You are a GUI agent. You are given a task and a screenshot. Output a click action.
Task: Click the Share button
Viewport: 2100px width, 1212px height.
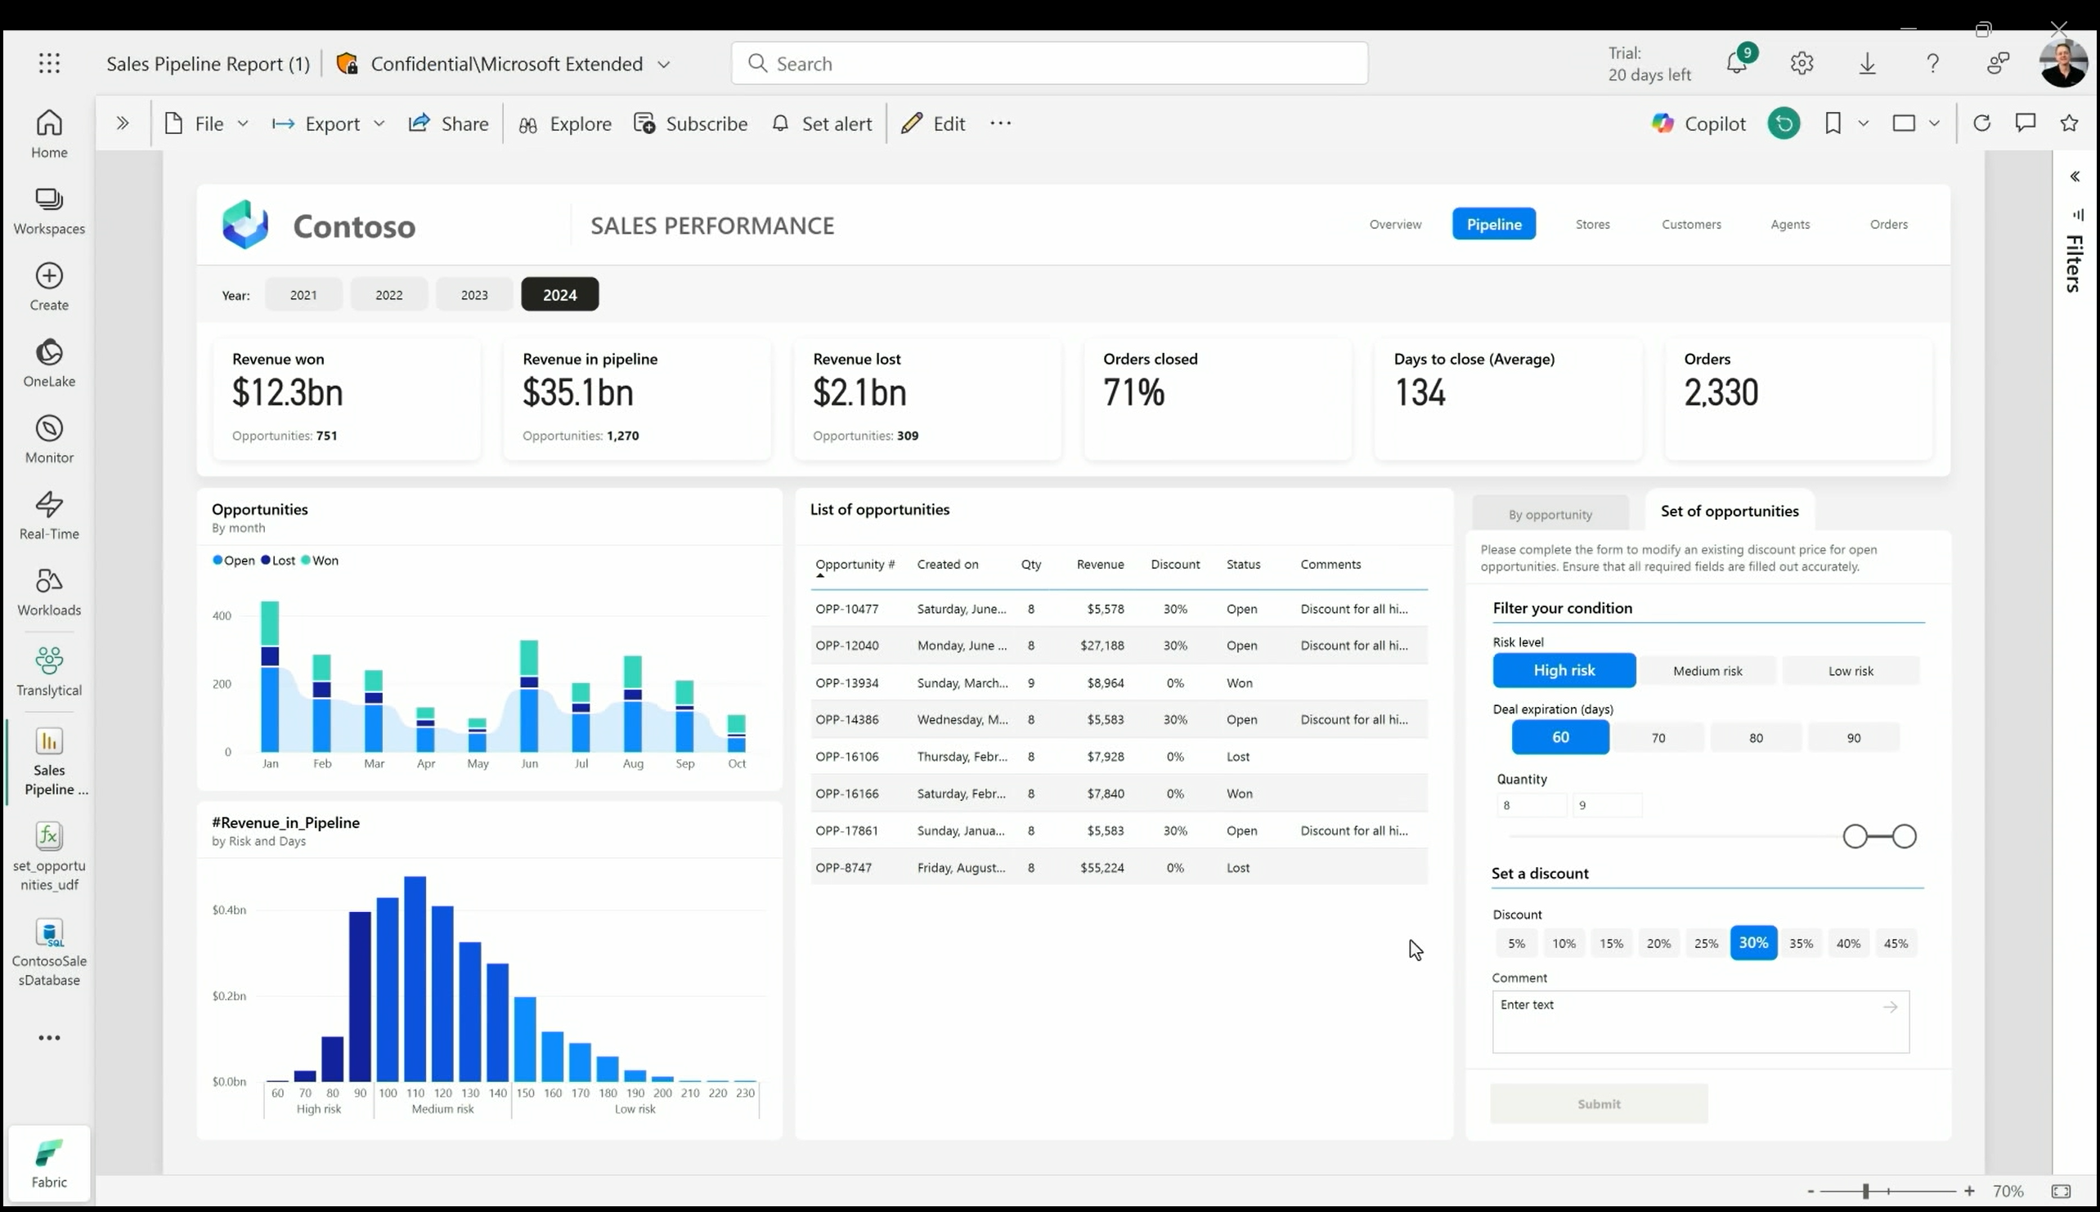click(x=448, y=123)
